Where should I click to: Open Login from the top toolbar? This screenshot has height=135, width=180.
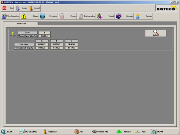coord(21,8)
